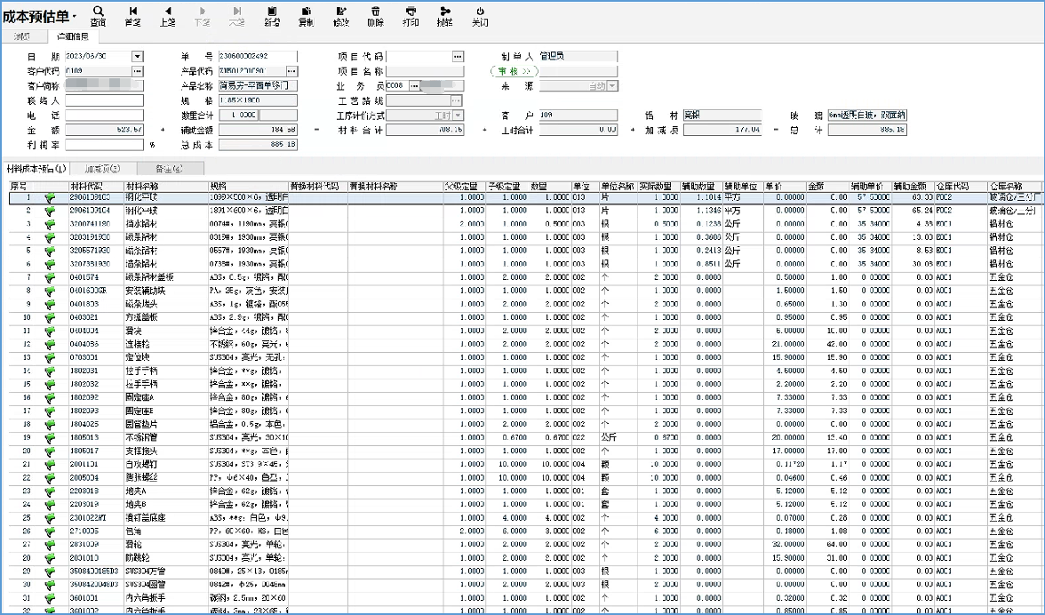Click the 删除 trash toolbar icon

point(375,16)
